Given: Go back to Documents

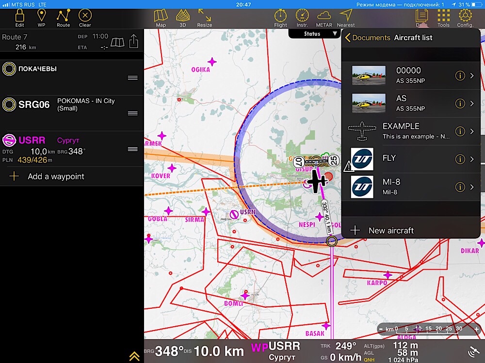Looking at the screenshot, I should tap(367, 38).
